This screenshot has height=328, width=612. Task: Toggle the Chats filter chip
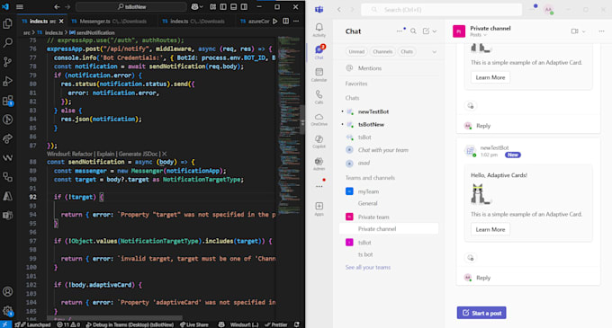(x=407, y=51)
